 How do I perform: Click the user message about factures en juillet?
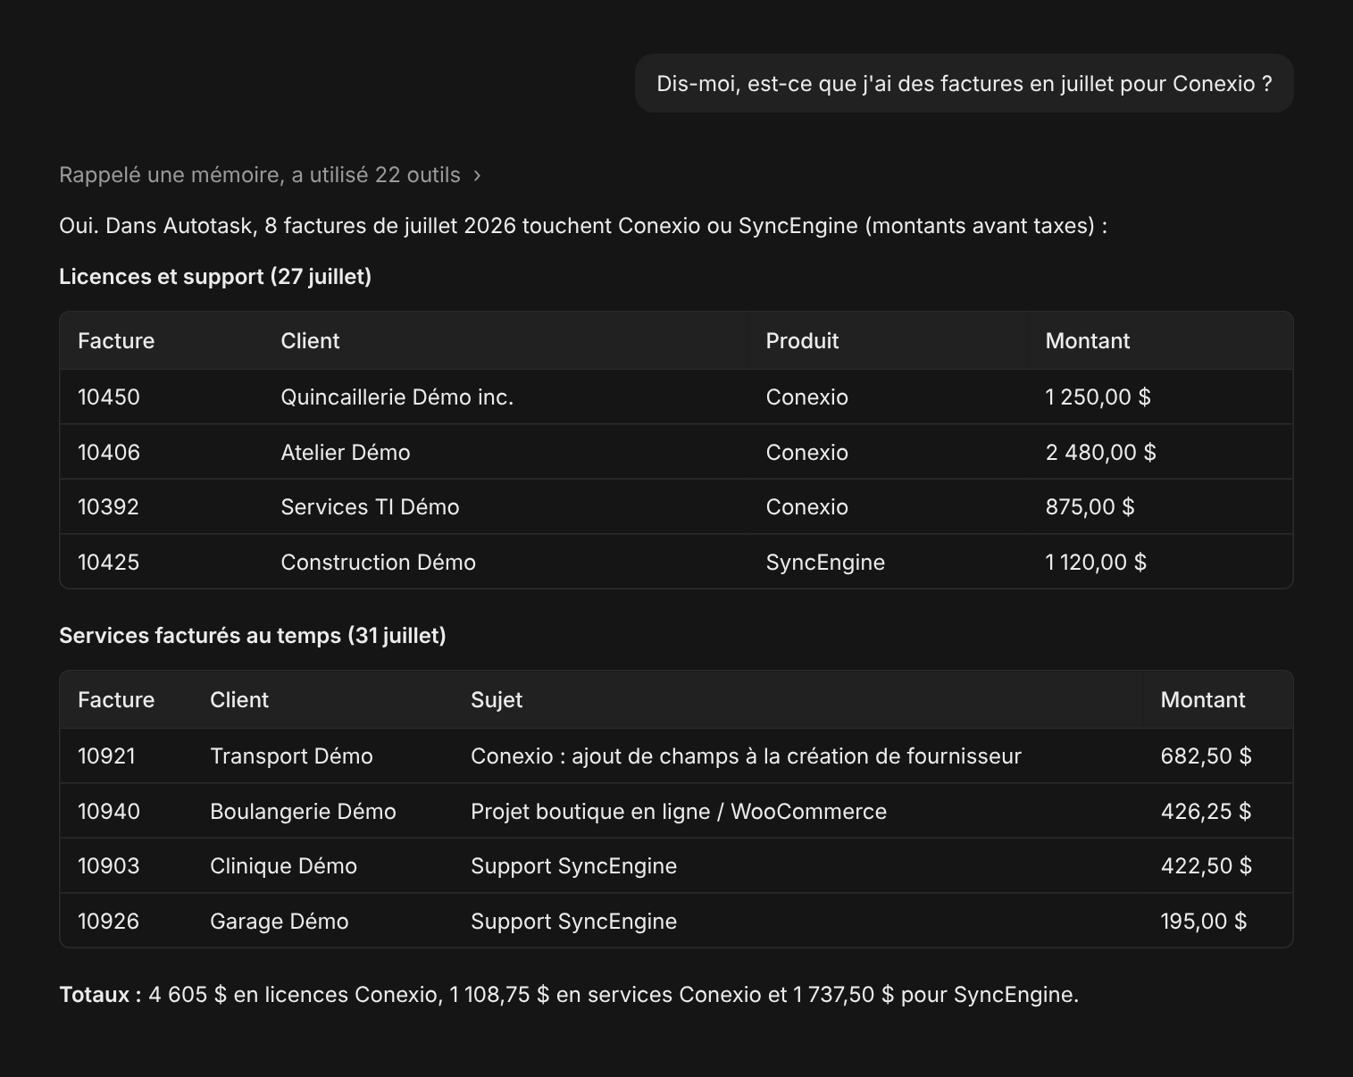point(964,83)
